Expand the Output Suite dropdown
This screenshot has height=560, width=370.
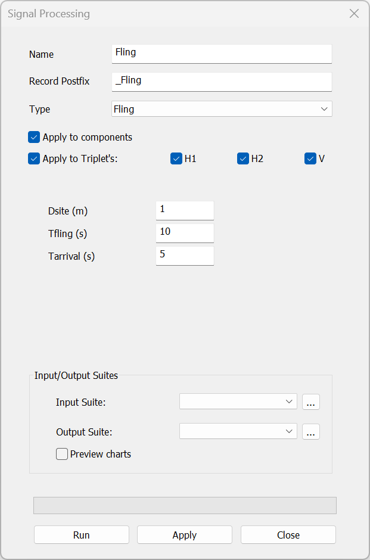click(x=238, y=431)
